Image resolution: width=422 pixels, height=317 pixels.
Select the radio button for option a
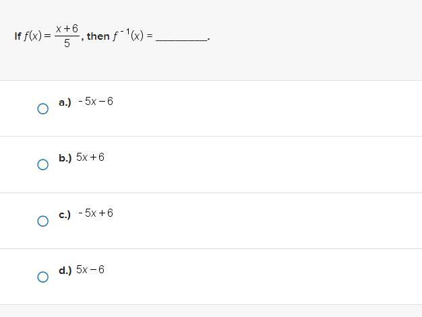[x=42, y=108]
